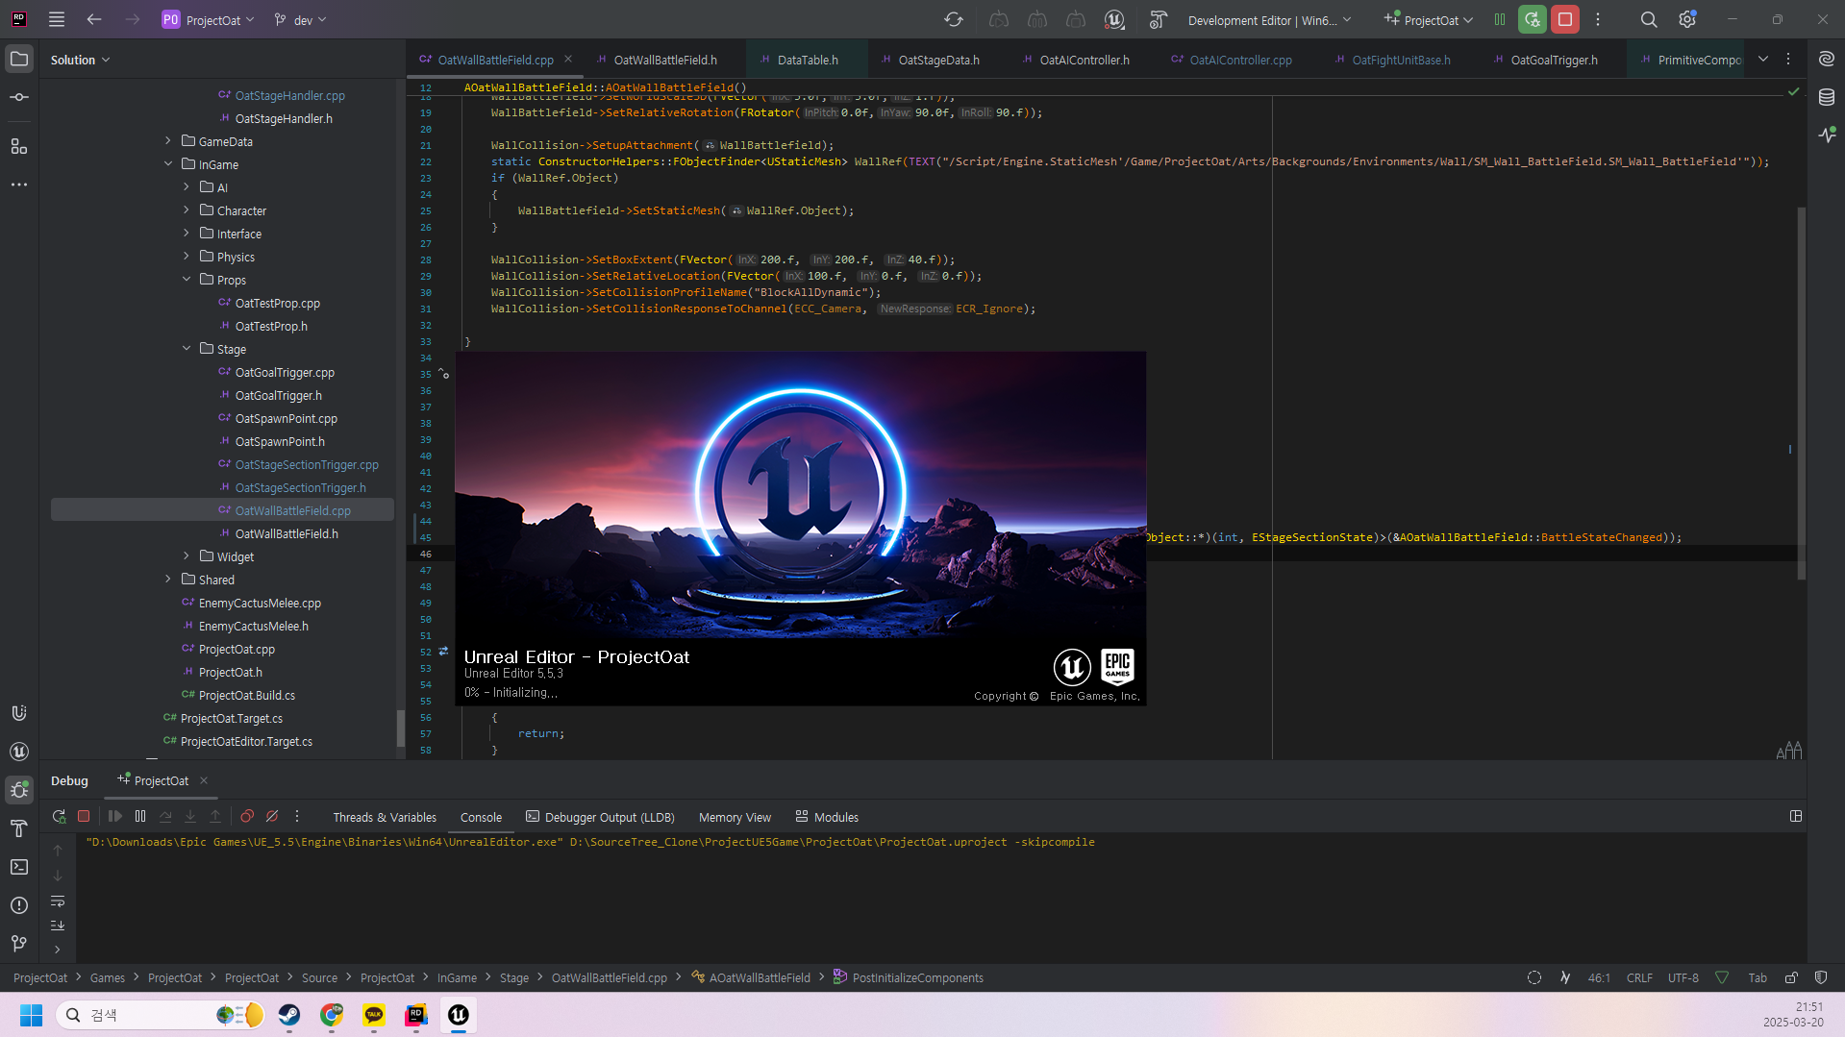This screenshot has height=1037, width=1845.
Task: Open the Structure tool window
Action: (19, 146)
